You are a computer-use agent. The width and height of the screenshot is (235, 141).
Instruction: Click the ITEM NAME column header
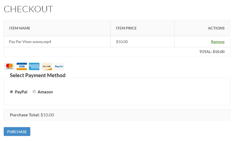tap(20, 28)
